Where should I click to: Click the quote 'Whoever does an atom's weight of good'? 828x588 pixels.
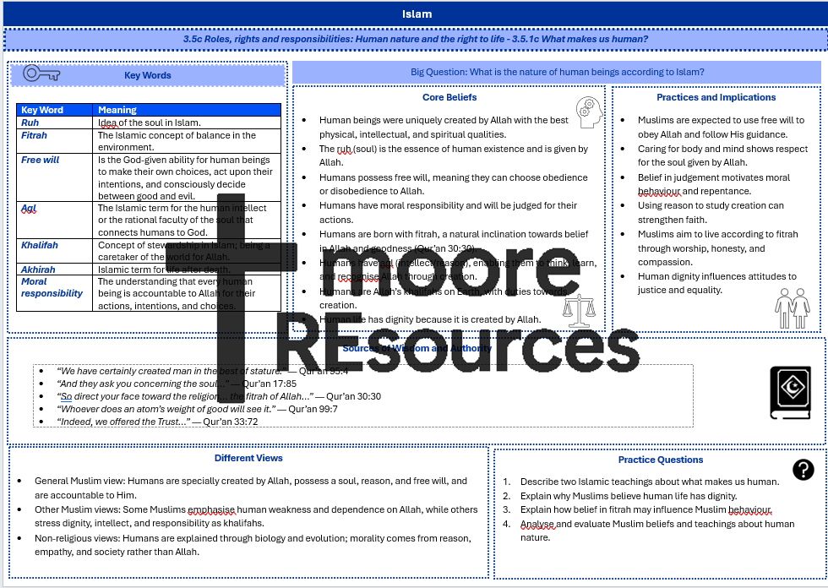click(x=197, y=409)
